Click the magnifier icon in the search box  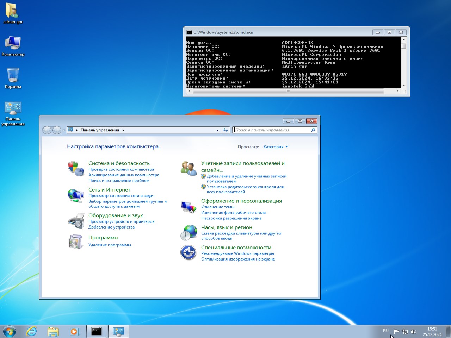click(x=313, y=130)
